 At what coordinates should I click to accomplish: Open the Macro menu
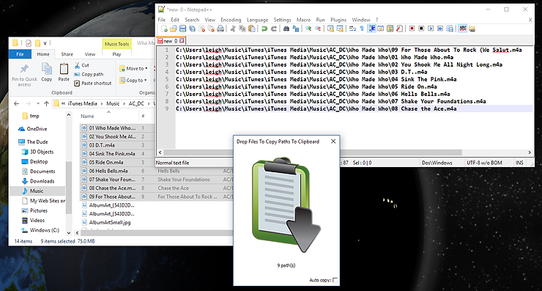[x=303, y=20]
